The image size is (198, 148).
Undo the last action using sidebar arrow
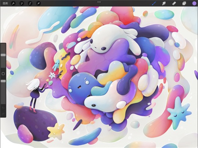pyautogui.click(x=3, y=107)
